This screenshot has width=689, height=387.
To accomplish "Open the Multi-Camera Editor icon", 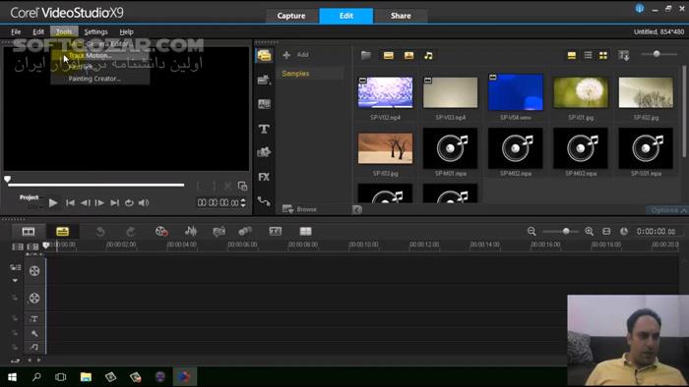I will (x=305, y=232).
